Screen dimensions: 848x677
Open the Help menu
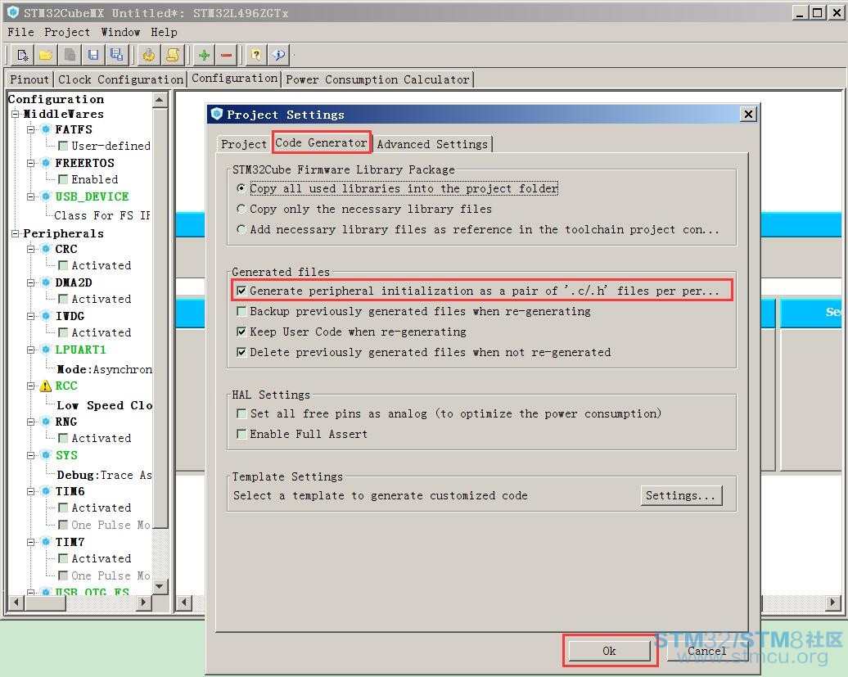pyautogui.click(x=164, y=32)
